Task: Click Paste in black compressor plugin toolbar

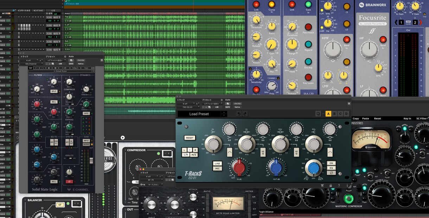Action: point(366,119)
